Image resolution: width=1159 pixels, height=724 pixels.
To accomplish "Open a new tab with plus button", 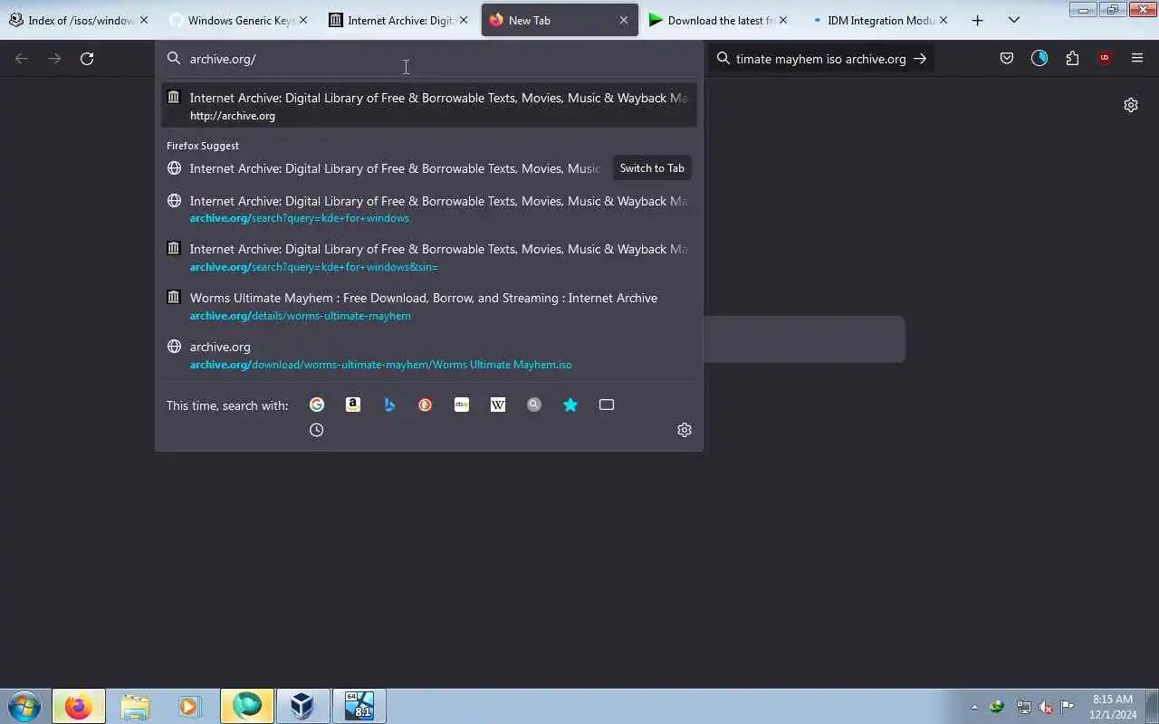I will pos(977,20).
